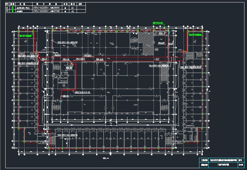Select the project name cell in title block
The width and height of the screenshot is (247, 170).
point(221,160)
